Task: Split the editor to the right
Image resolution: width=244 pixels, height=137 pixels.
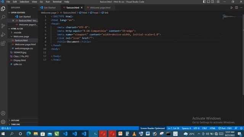Action: click(236, 8)
